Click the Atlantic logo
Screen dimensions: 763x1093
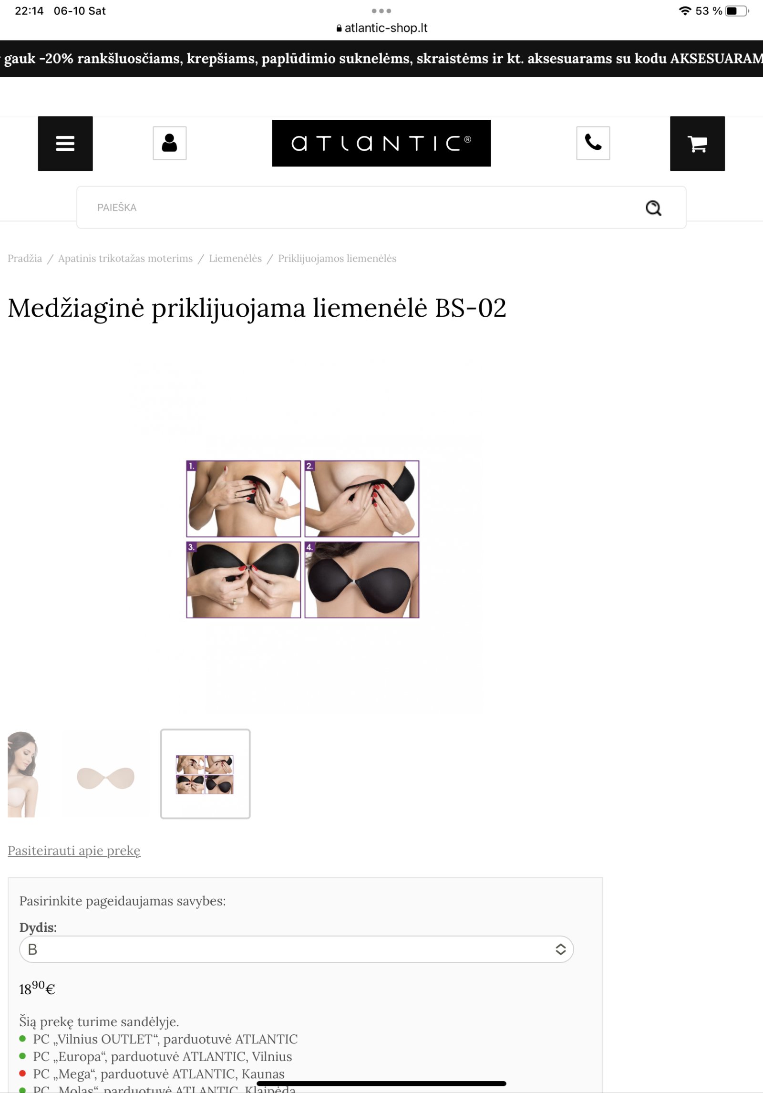click(x=381, y=143)
